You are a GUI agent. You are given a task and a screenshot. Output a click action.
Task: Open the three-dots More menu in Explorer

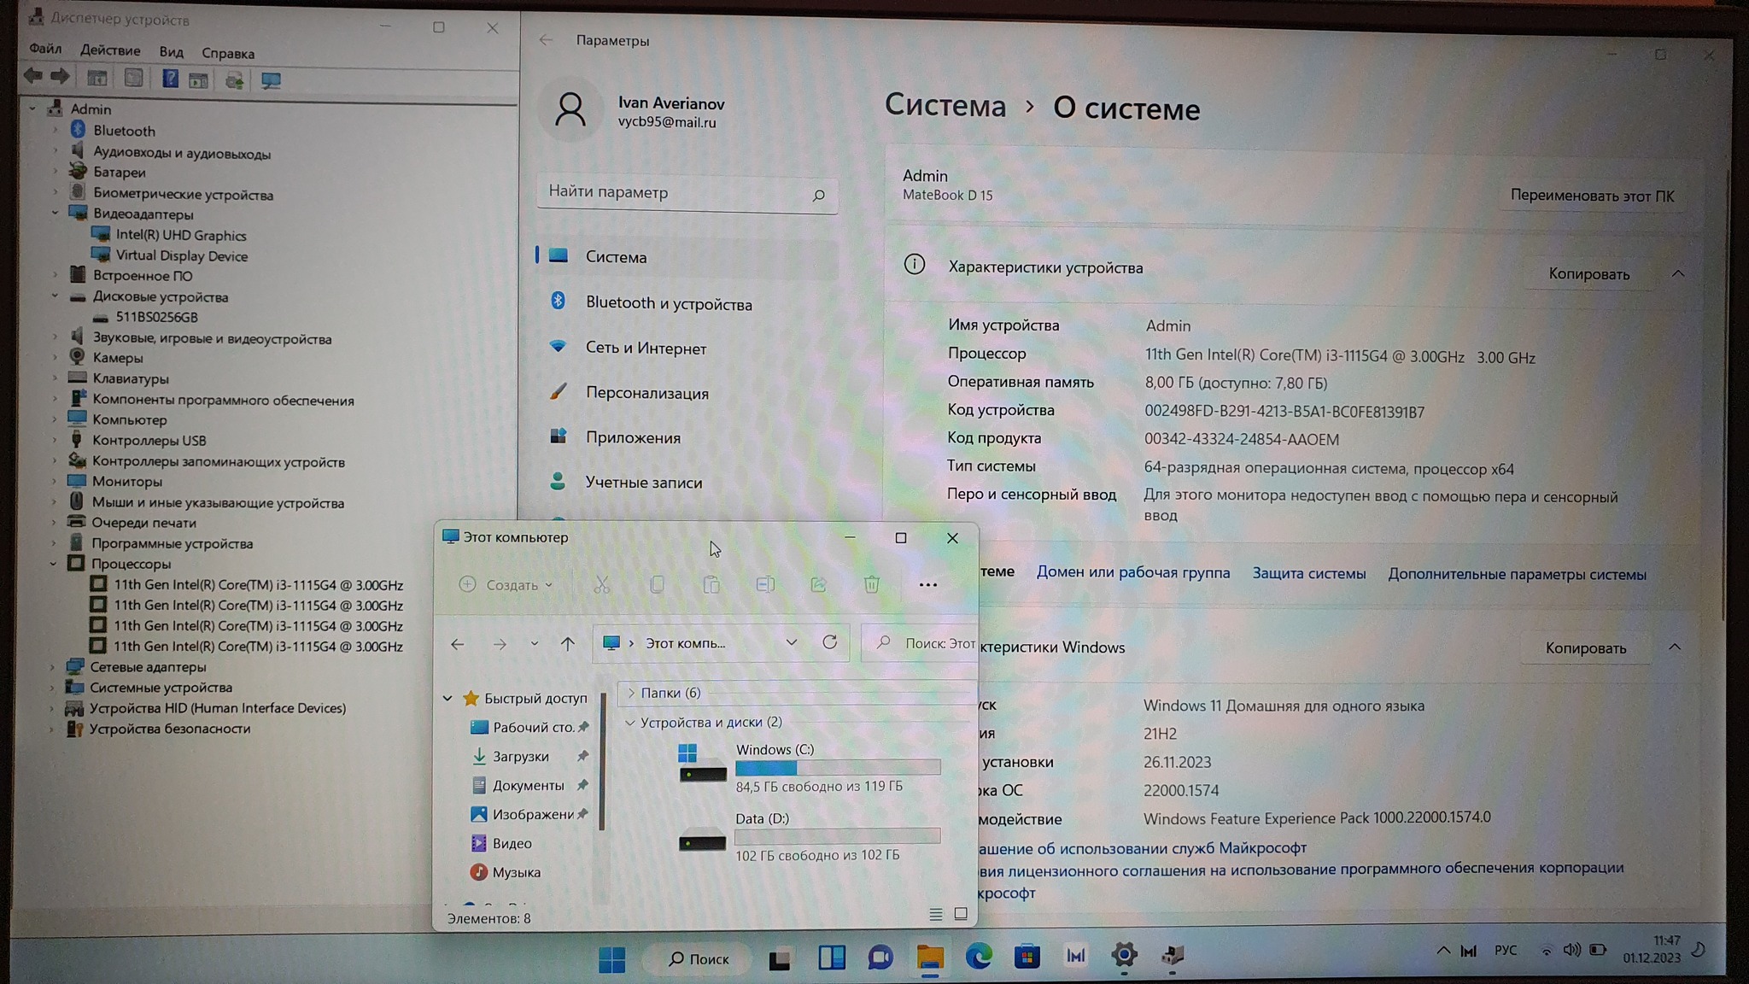click(x=927, y=585)
